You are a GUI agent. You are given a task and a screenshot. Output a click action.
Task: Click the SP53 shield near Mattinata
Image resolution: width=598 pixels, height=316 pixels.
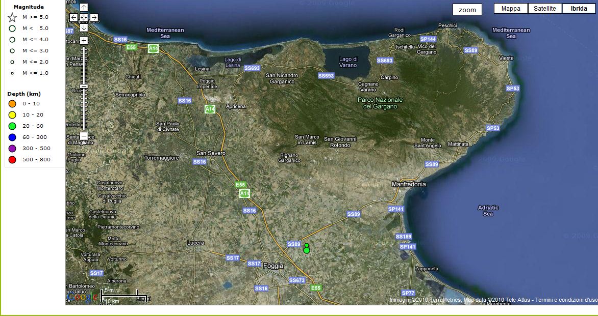pyautogui.click(x=493, y=128)
